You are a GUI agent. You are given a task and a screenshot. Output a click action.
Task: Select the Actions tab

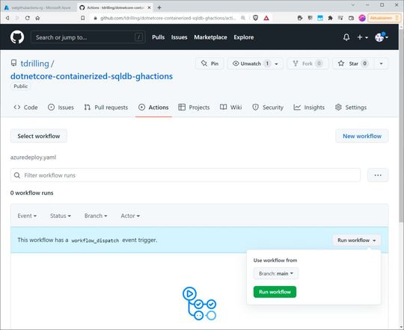pyautogui.click(x=153, y=108)
